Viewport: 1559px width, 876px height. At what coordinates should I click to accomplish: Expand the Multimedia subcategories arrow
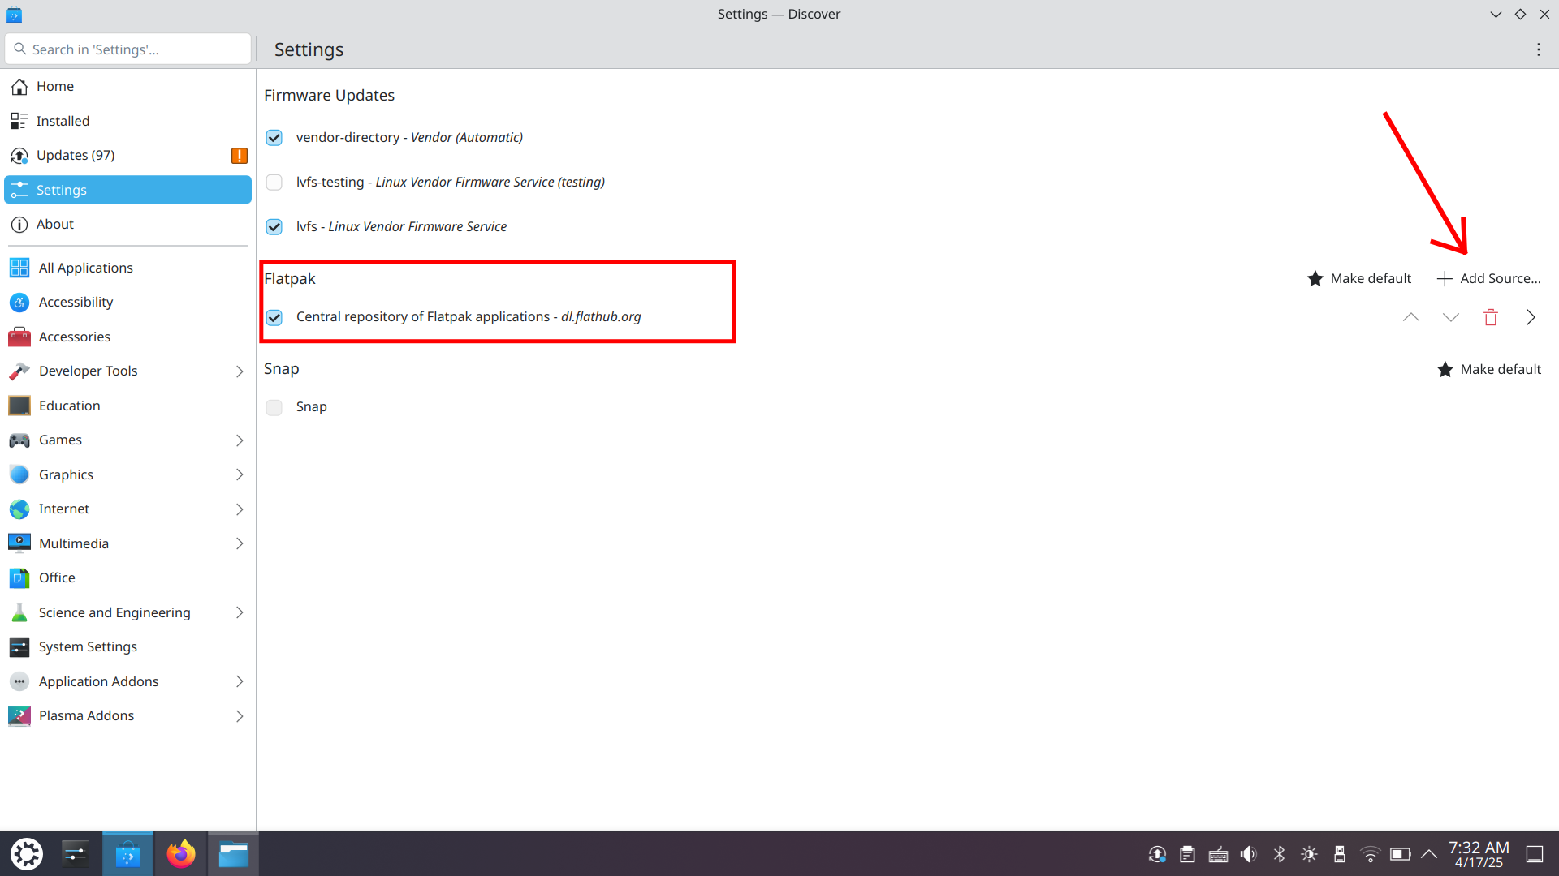coord(240,543)
